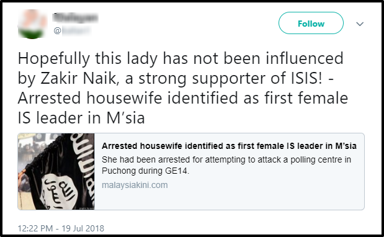Open the blurred profile avatar
Image resolution: width=384 pixels, height=237 pixels.
pos(32,24)
